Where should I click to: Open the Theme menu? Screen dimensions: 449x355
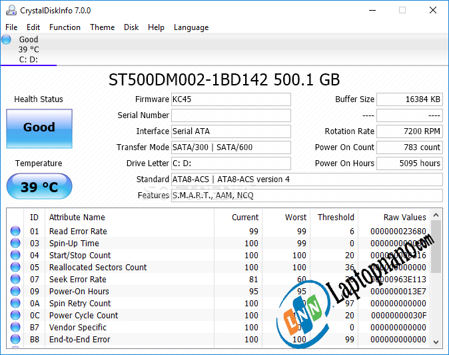click(x=102, y=27)
